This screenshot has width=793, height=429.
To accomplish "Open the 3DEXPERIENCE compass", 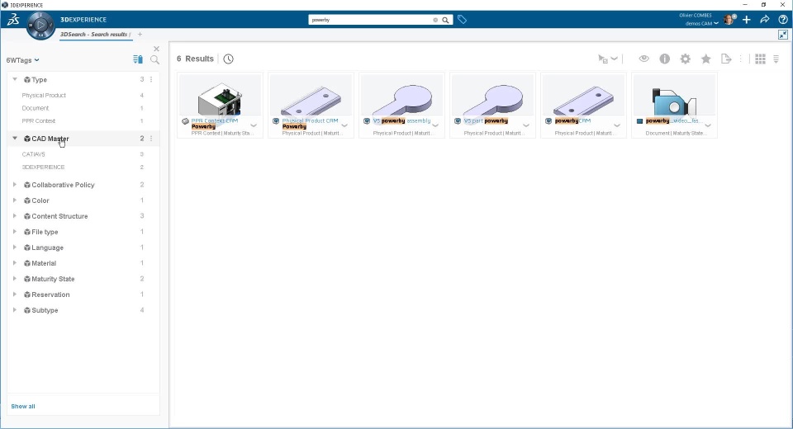I will pos(41,25).
